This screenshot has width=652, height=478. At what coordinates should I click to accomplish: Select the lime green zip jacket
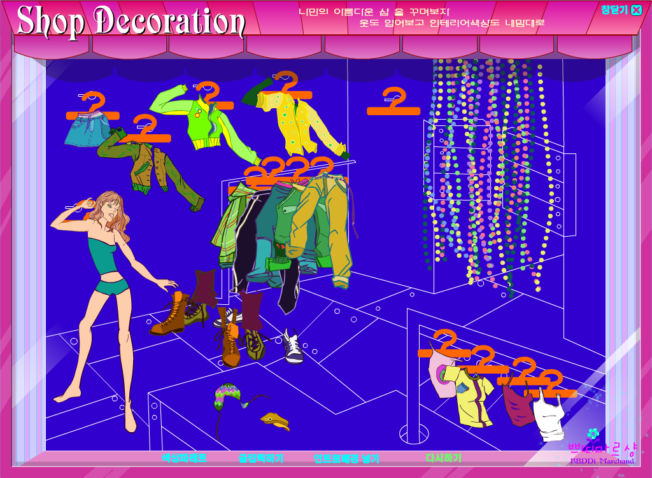point(204,125)
